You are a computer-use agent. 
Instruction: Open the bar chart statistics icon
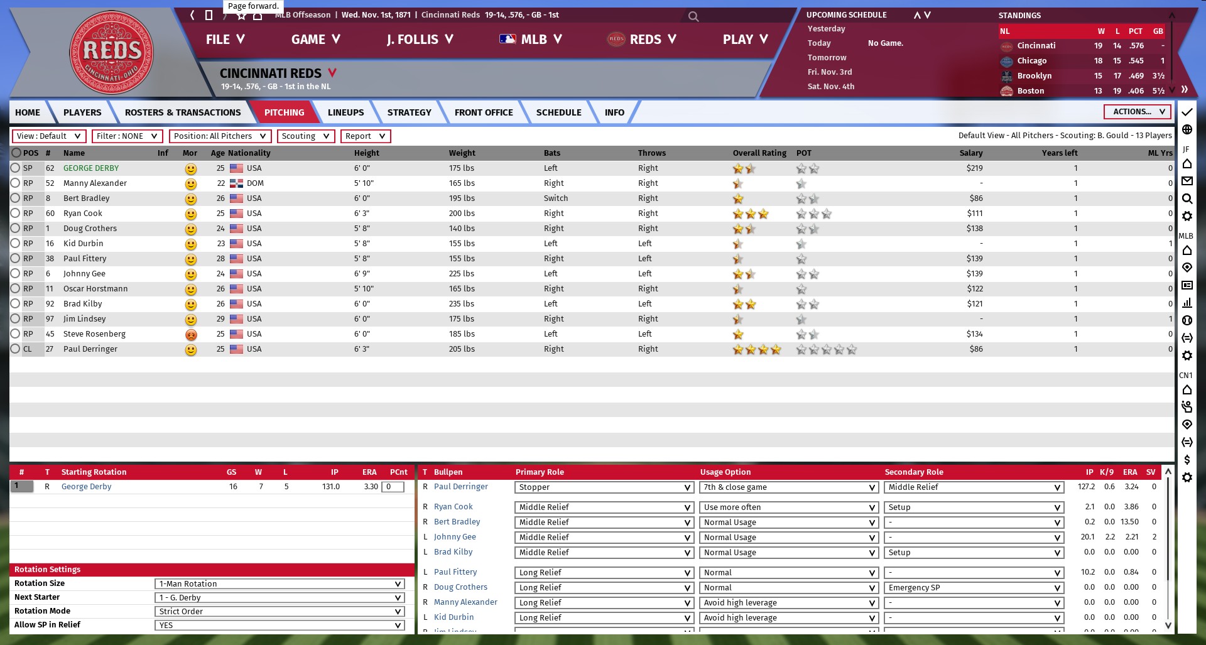point(1187,303)
